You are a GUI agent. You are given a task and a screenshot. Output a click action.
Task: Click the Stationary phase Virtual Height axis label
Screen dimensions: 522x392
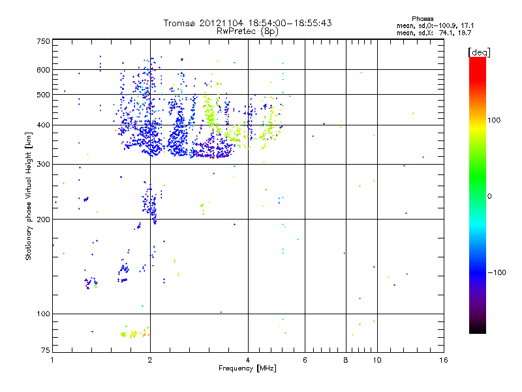[x=29, y=196]
